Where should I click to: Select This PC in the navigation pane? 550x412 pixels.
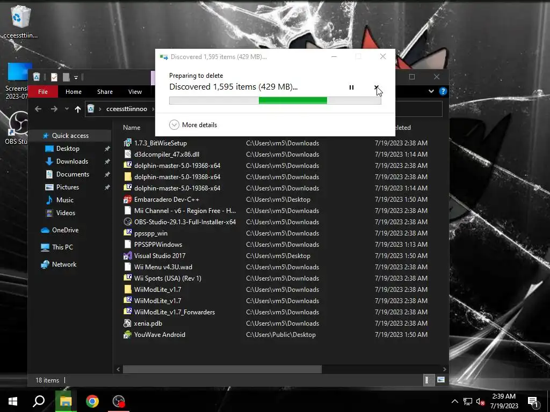pyautogui.click(x=62, y=247)
